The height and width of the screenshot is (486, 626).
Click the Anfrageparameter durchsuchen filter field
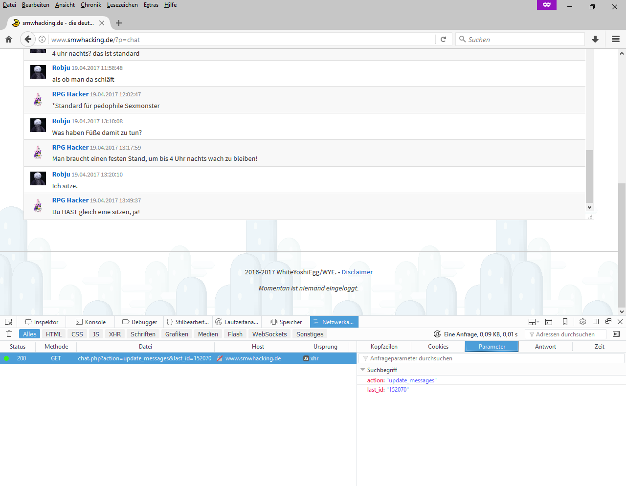coord(492,358)
